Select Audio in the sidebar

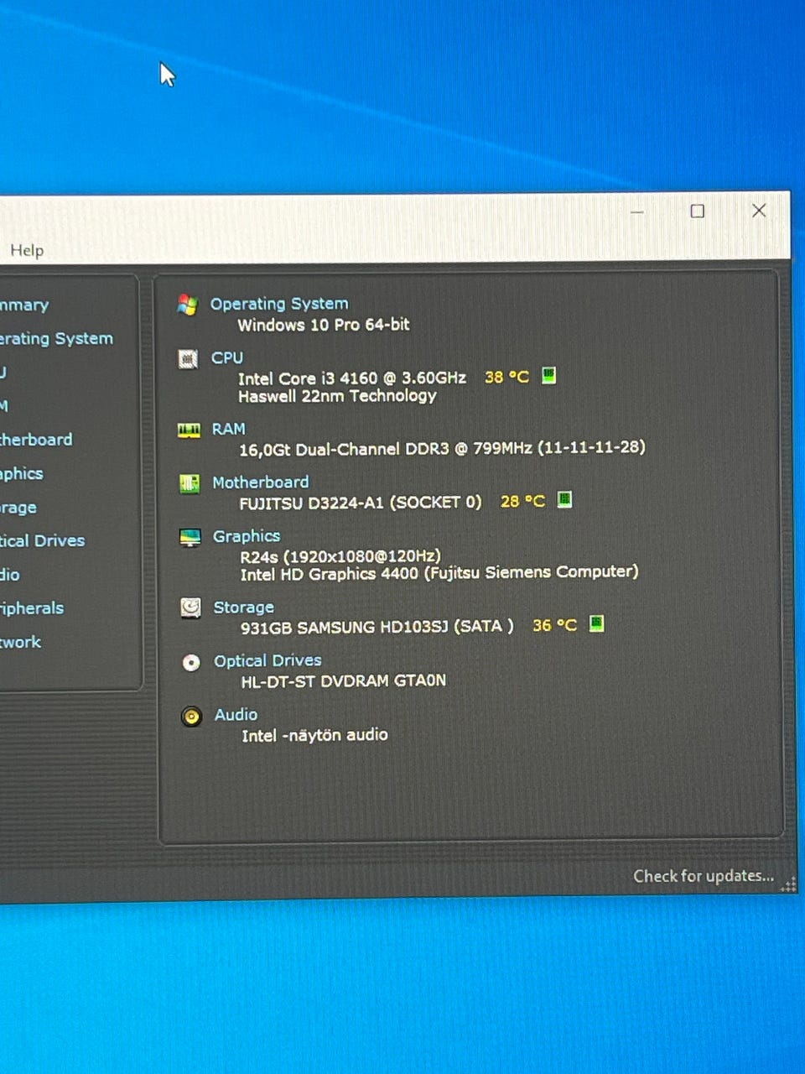coord(10,575)
